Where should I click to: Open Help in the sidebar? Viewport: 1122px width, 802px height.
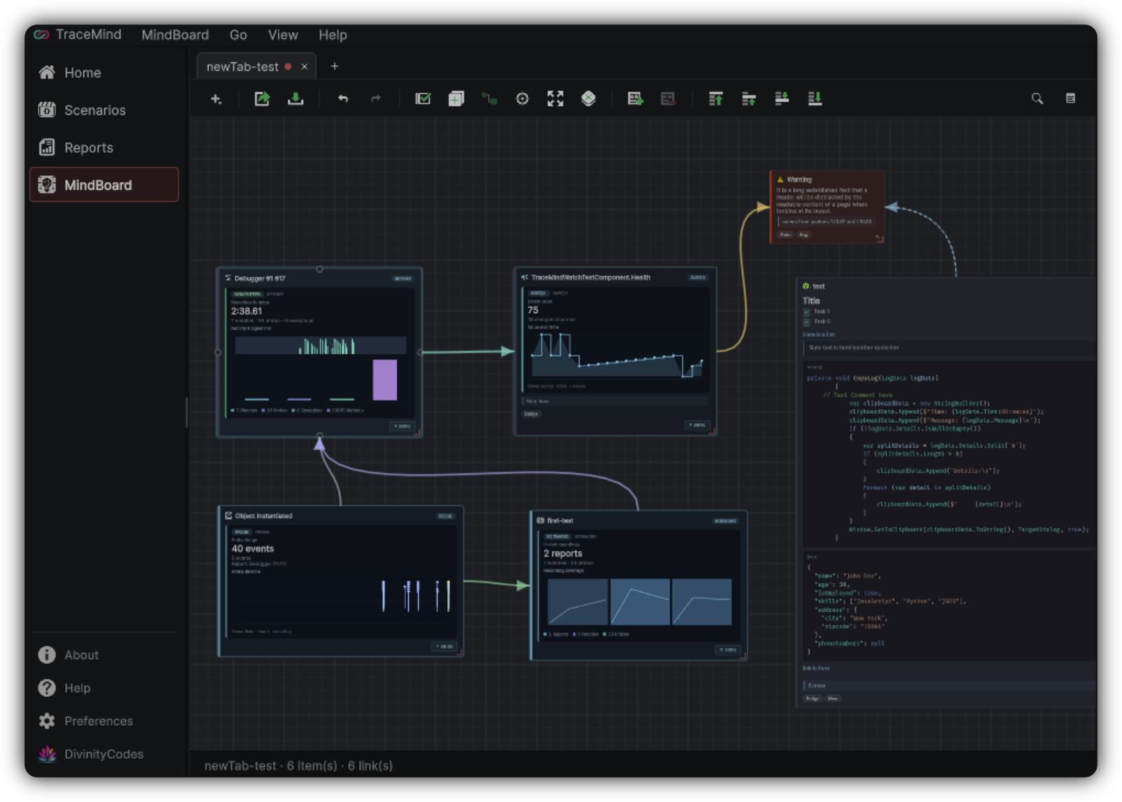click(x=104, y=688)
